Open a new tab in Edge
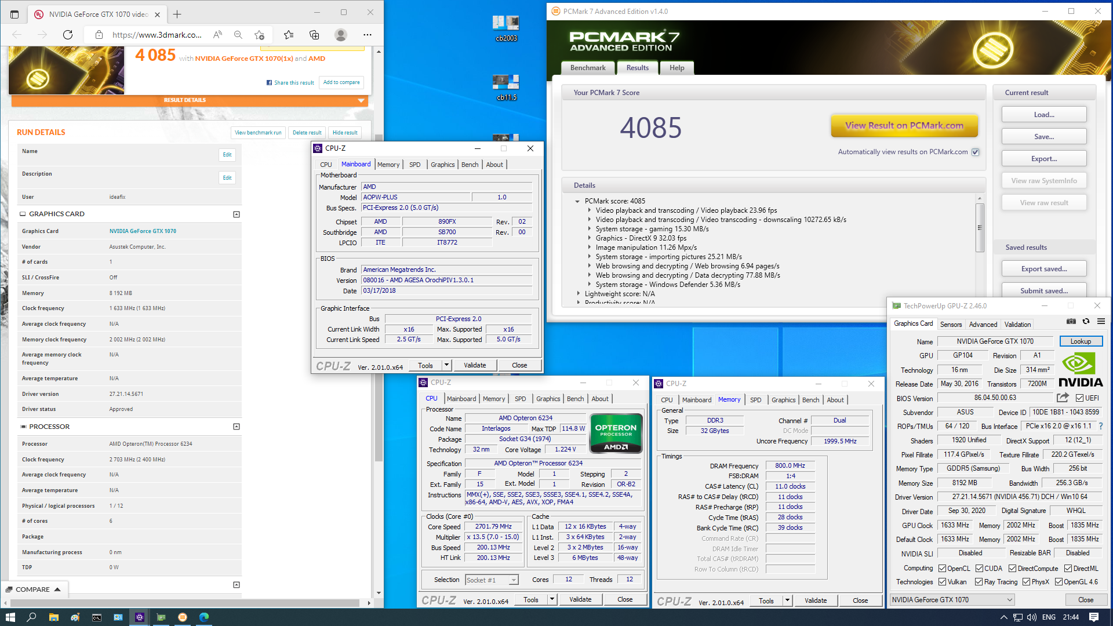This screenshot has height=626, width=1113. coord(177,14)
